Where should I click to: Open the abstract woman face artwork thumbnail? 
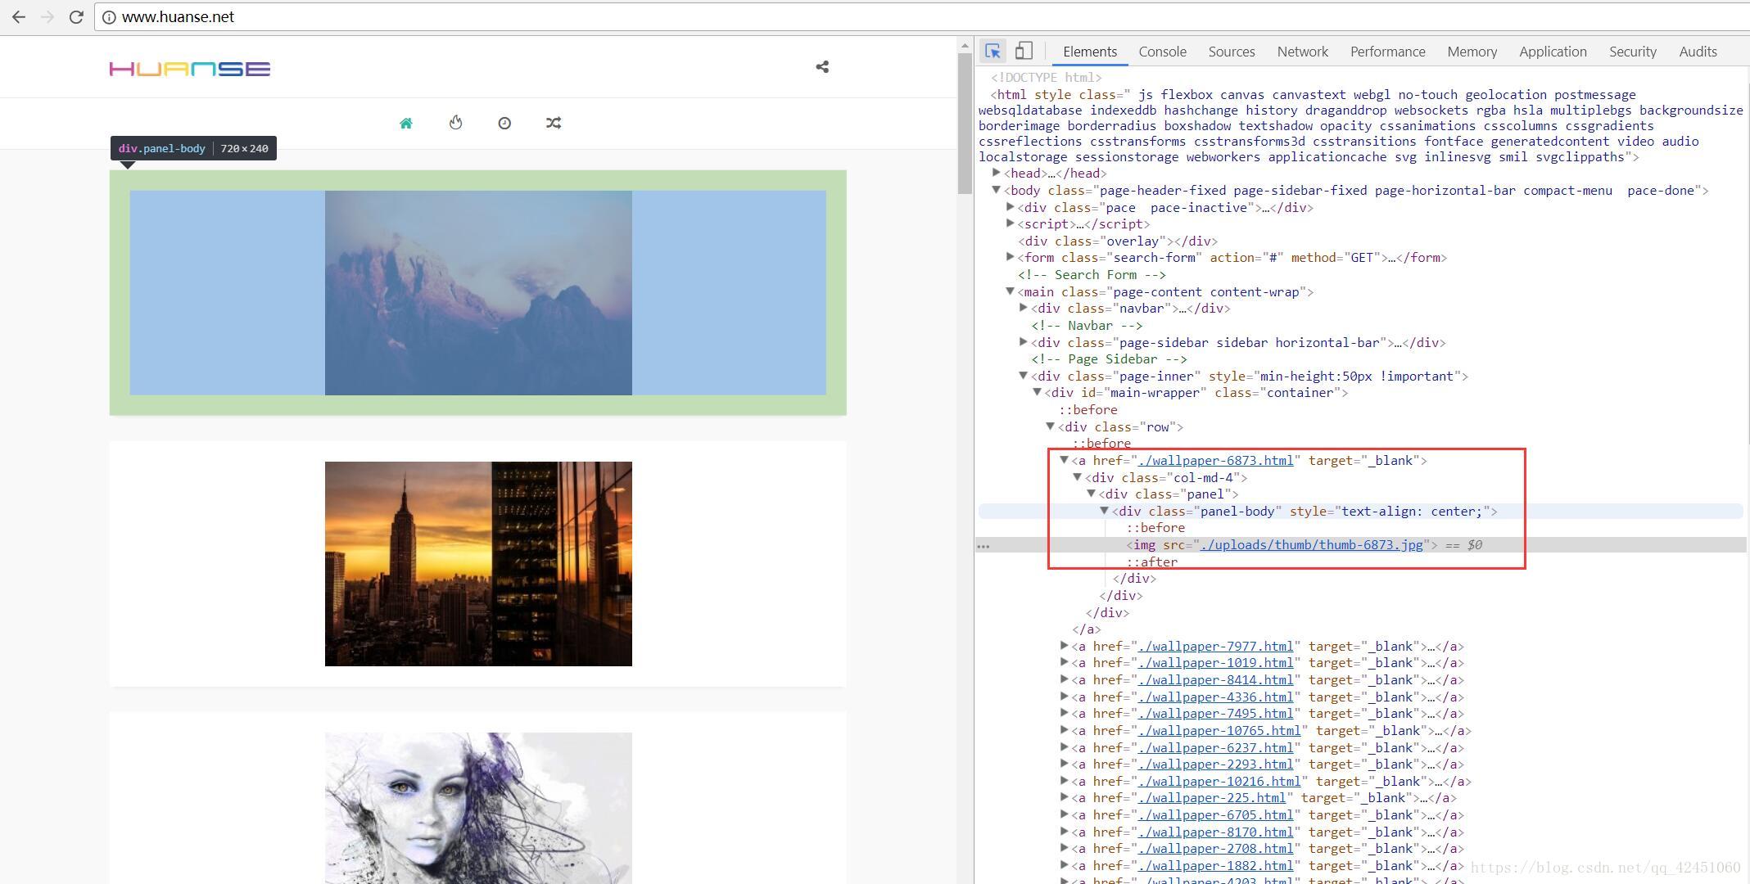coord(478,808)
